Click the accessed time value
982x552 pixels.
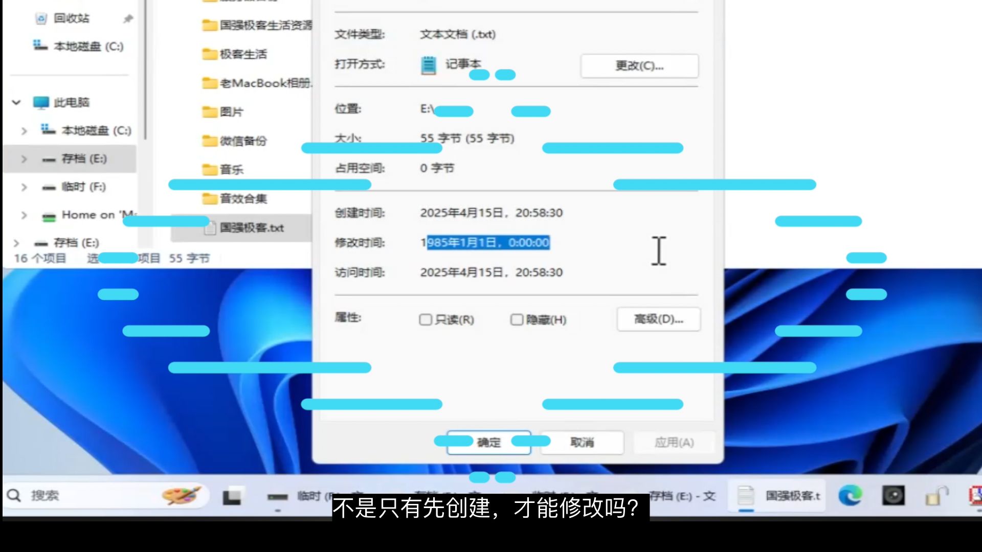[491, 272]
